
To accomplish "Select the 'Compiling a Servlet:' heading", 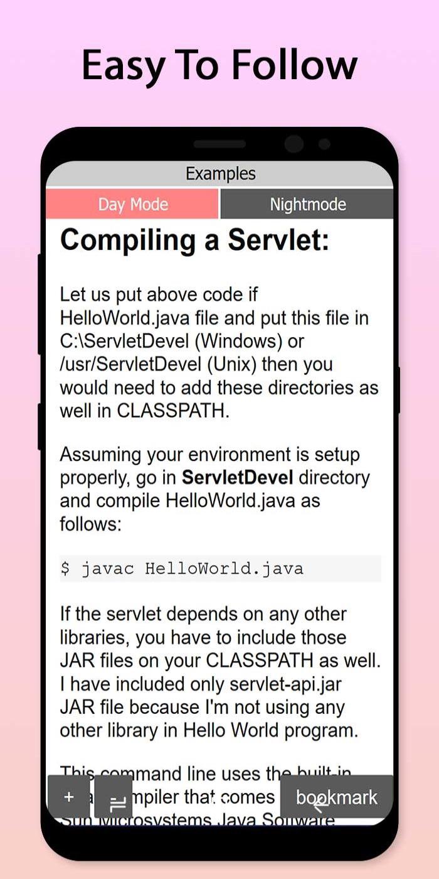I will tap(194, 240).
